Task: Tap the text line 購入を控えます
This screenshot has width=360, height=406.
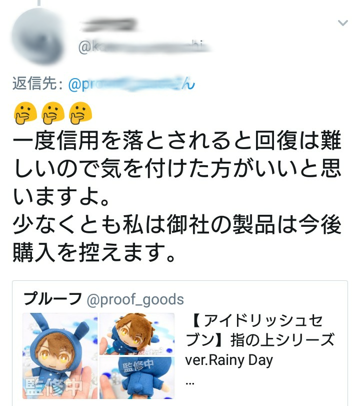Action: 94,252
